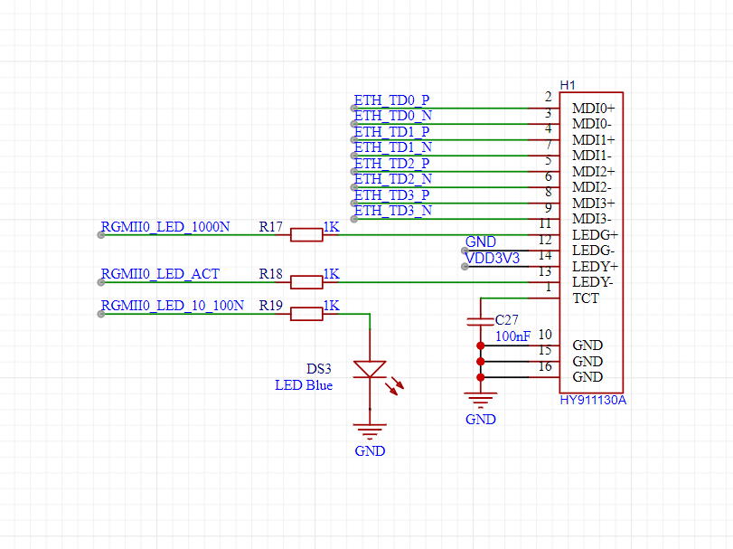The image size is (733, 549).
Task: Select the GND pin name at pin 10
Action: coord(587,345)
